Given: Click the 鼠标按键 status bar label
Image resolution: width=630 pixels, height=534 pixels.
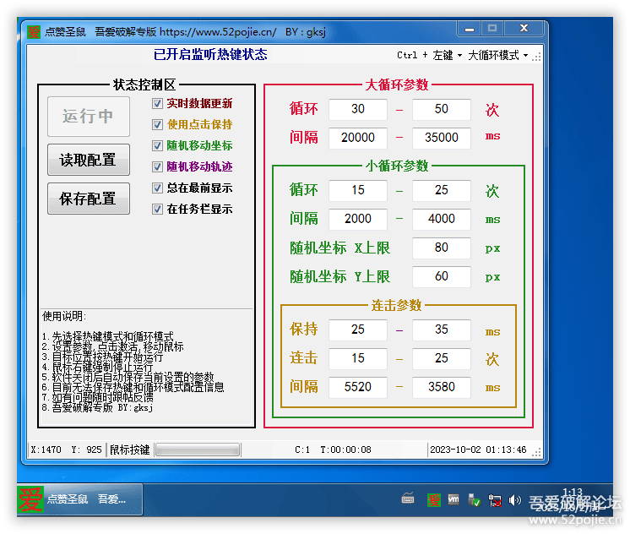Looking at the screenshot, I should click(129, 450).
